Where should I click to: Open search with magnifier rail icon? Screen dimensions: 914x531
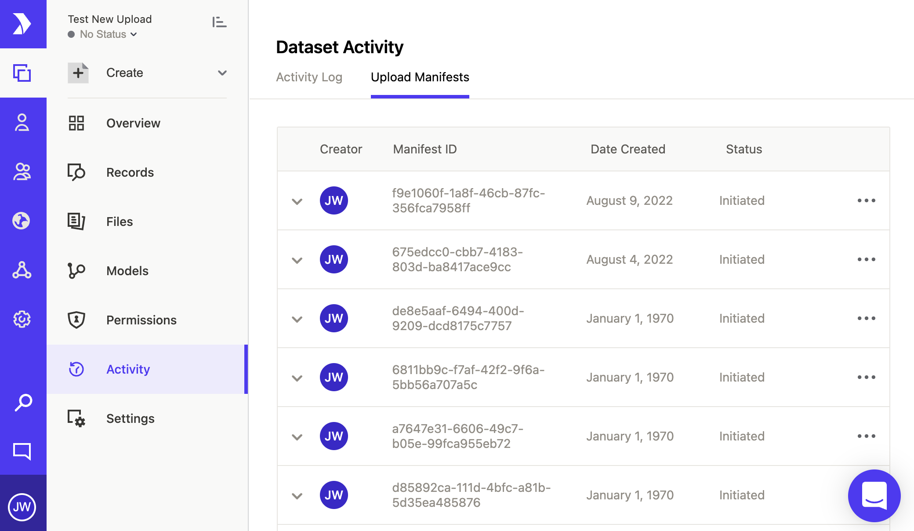pos(23,402)
